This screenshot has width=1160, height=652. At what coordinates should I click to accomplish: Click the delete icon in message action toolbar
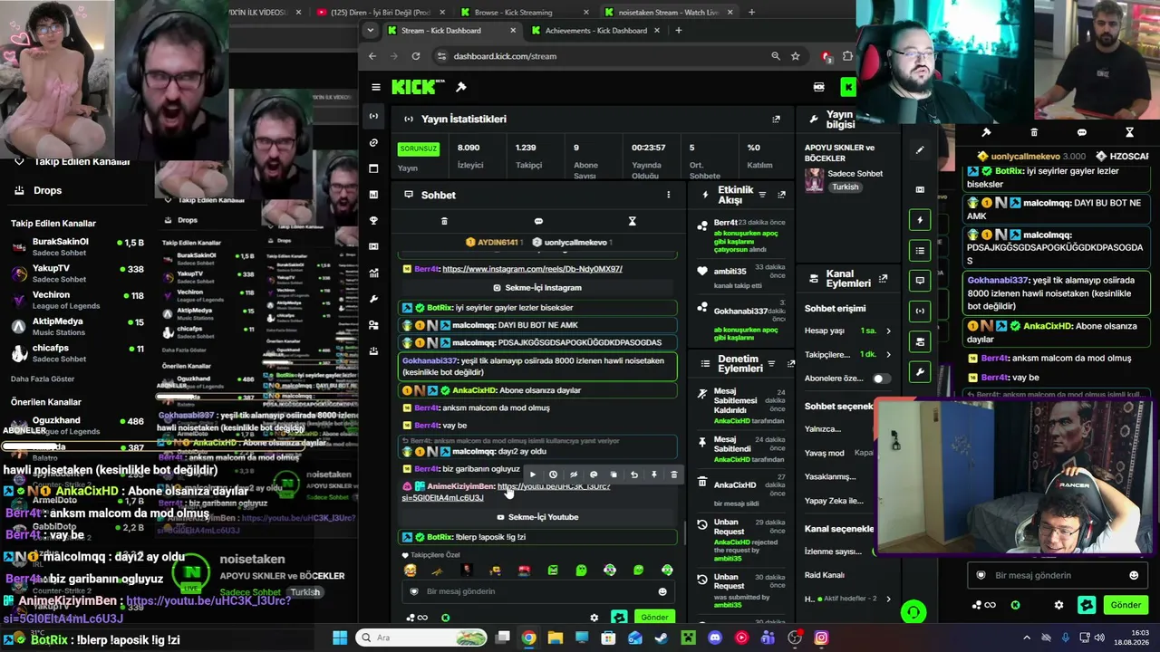673,475
